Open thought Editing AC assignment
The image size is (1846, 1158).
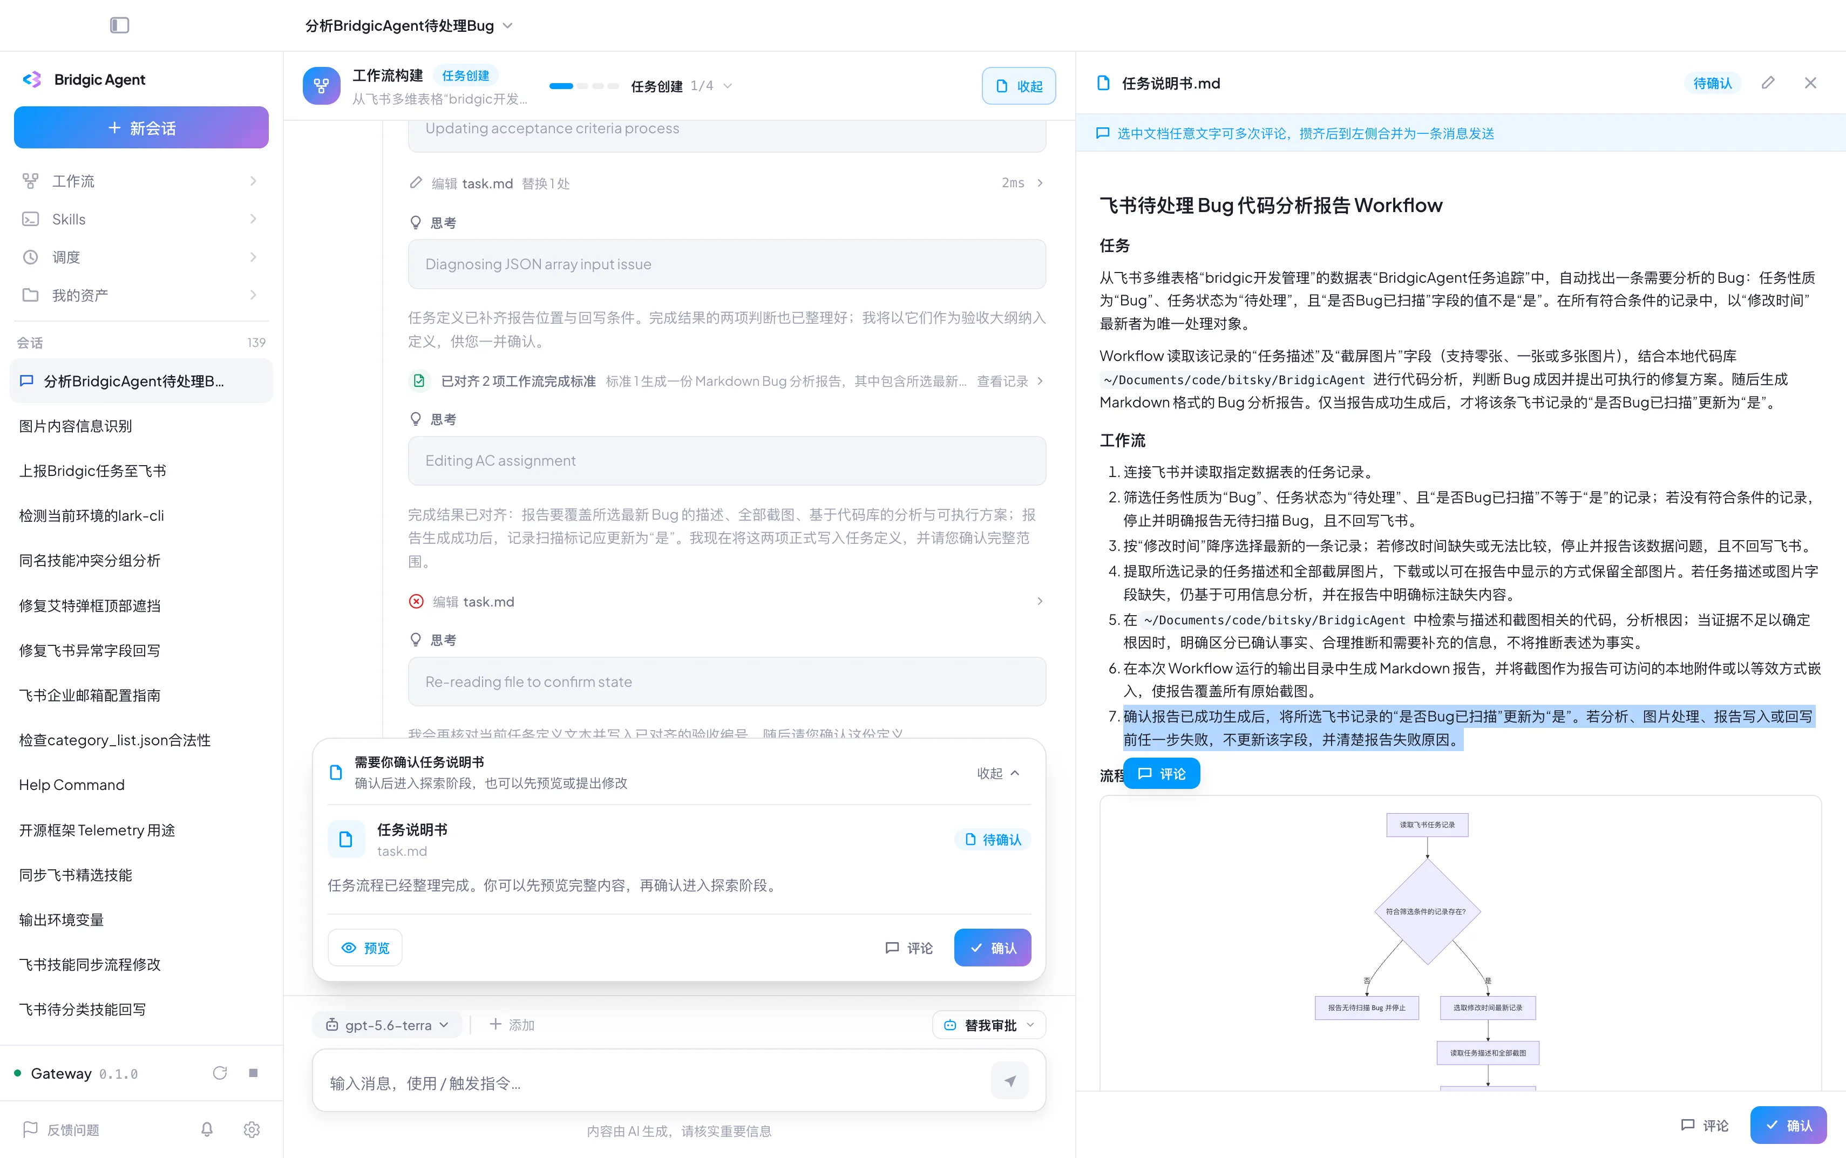727,461
